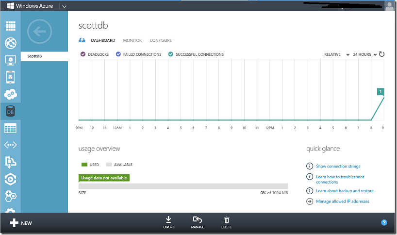Open Manage allowed IP addresses link
This screenshot has height=235, width=397.
(343, 201)
